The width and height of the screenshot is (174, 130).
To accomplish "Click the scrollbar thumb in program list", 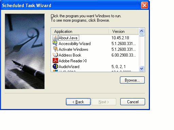I will (x=142, y=35).
